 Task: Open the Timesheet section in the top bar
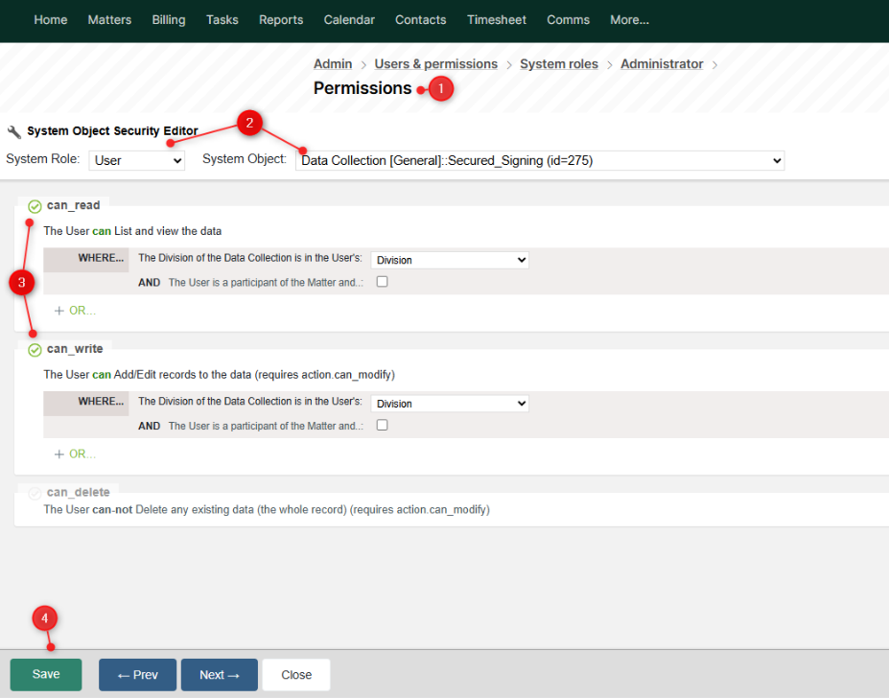point(496,19)
